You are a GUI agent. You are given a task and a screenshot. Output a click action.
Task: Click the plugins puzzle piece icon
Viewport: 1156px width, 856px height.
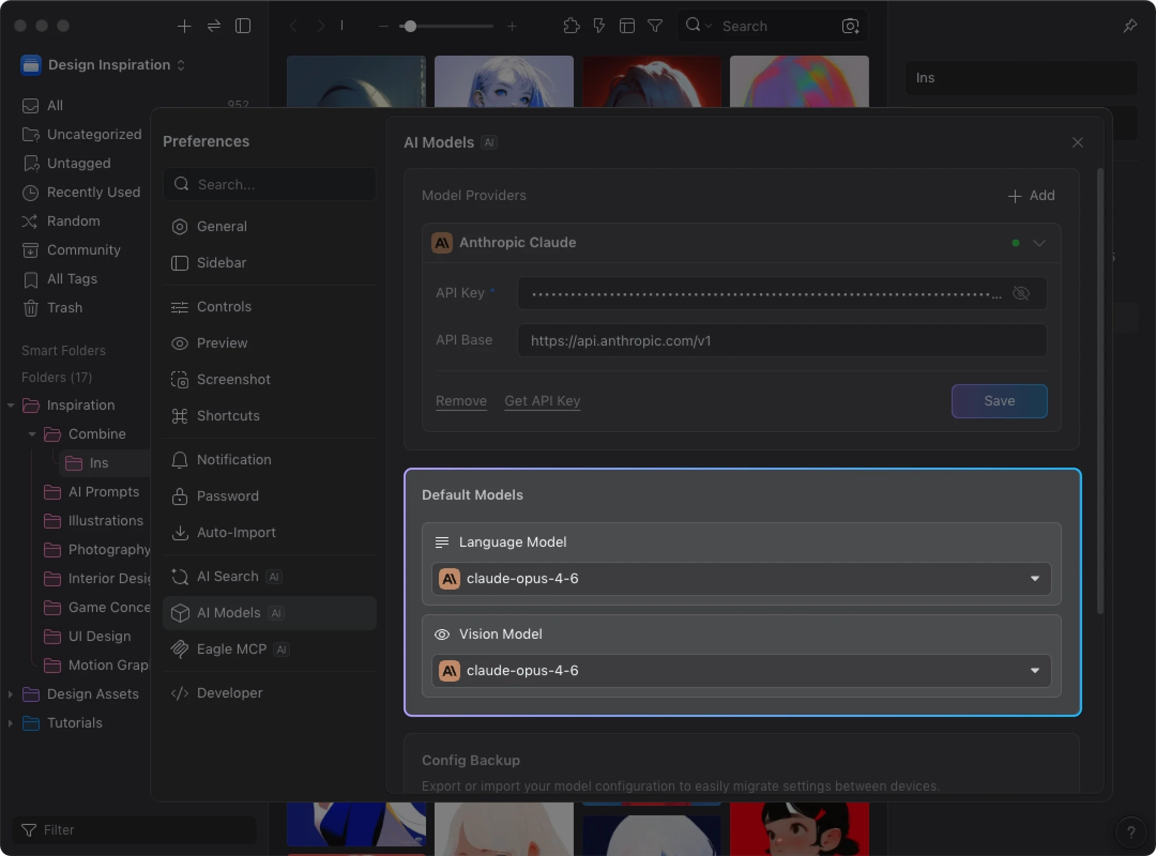coord(571,26)
